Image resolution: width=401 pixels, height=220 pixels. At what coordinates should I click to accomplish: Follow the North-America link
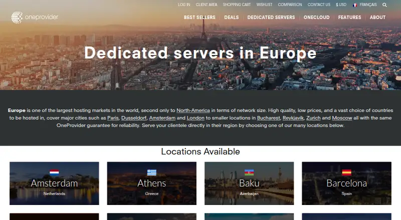193,110
